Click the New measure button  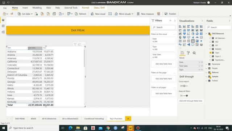pyautogui.click(x=145, y=14)
